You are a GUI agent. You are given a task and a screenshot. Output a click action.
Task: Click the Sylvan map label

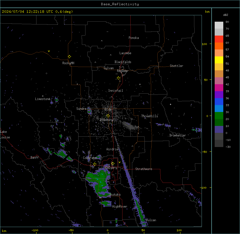coord(109,68)
